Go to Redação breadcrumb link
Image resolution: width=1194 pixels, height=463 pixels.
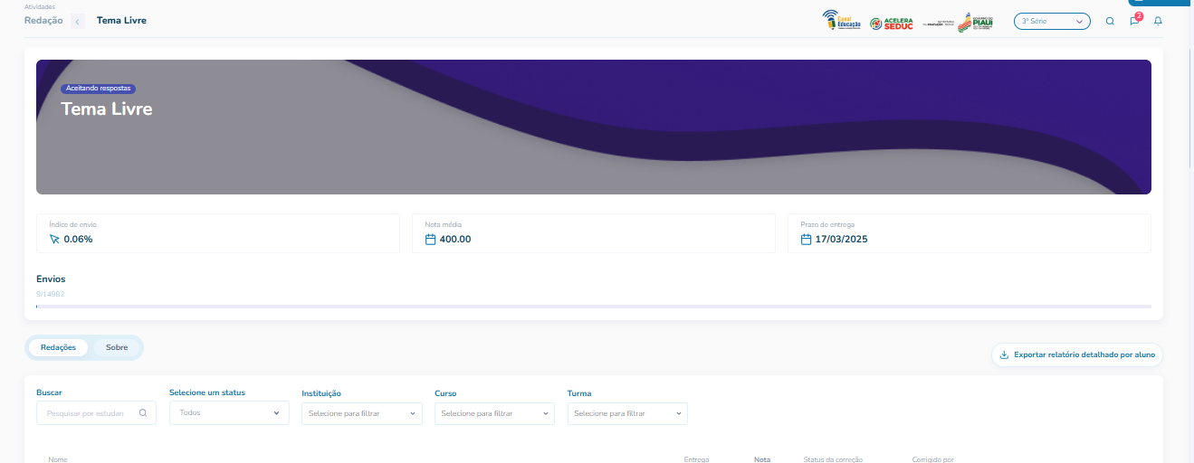coord(43,21)
